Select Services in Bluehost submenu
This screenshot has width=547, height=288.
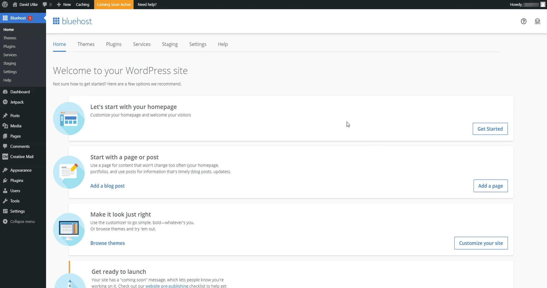tap(10, 55)
